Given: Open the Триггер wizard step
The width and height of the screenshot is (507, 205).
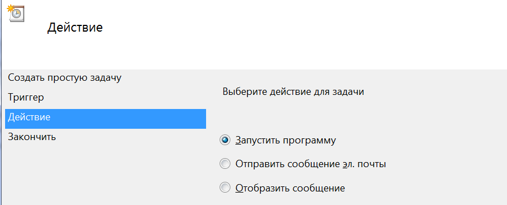Looking at the screenshot, I should pos(26,97).
